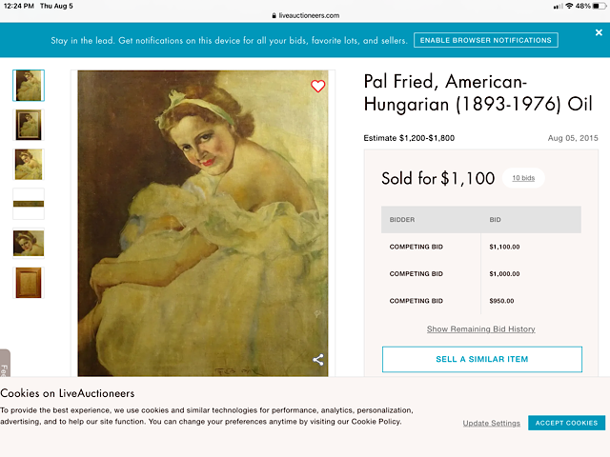
Task: Click the Sell a Similar Item button
Action: (x=481, y=359)
